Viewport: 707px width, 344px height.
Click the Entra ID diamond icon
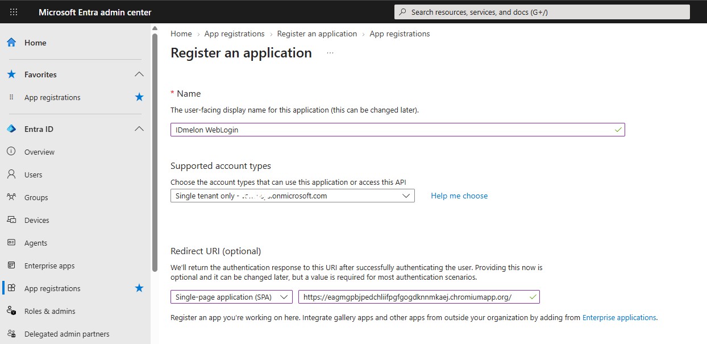11,129
